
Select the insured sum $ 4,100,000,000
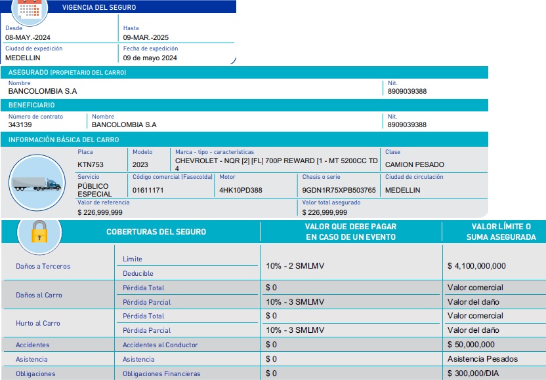[476, 266]
